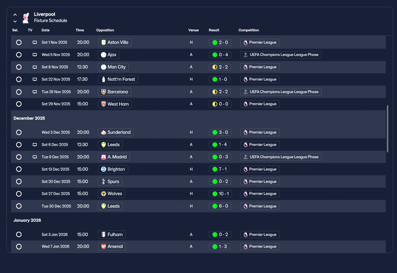The height and width of the screenshot is (273, 397).
Task: Open the 3 - 0 result against Sunderland
Action: [x=220, y=132]
